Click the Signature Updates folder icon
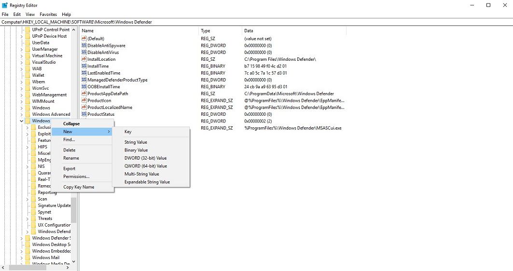 click(34, 205)
